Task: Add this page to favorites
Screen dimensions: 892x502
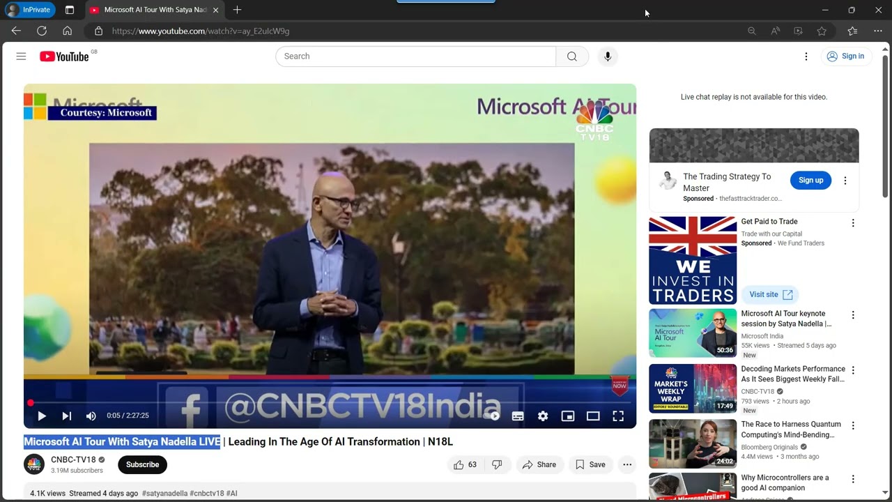Action: click(822, 31)
